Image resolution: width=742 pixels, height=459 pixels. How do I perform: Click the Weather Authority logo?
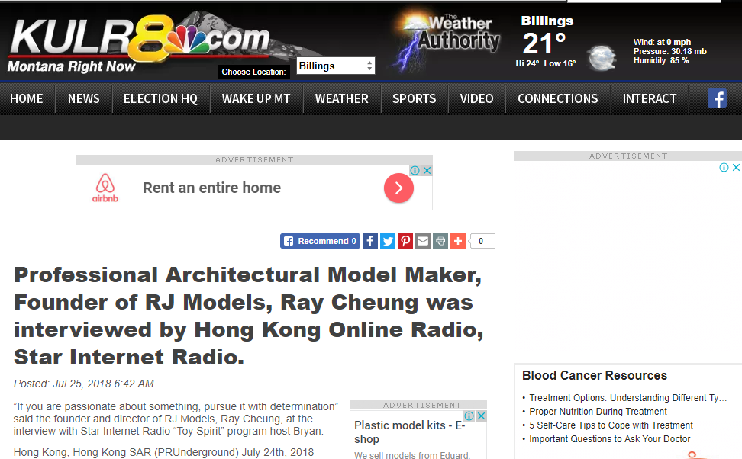(447, 40)
